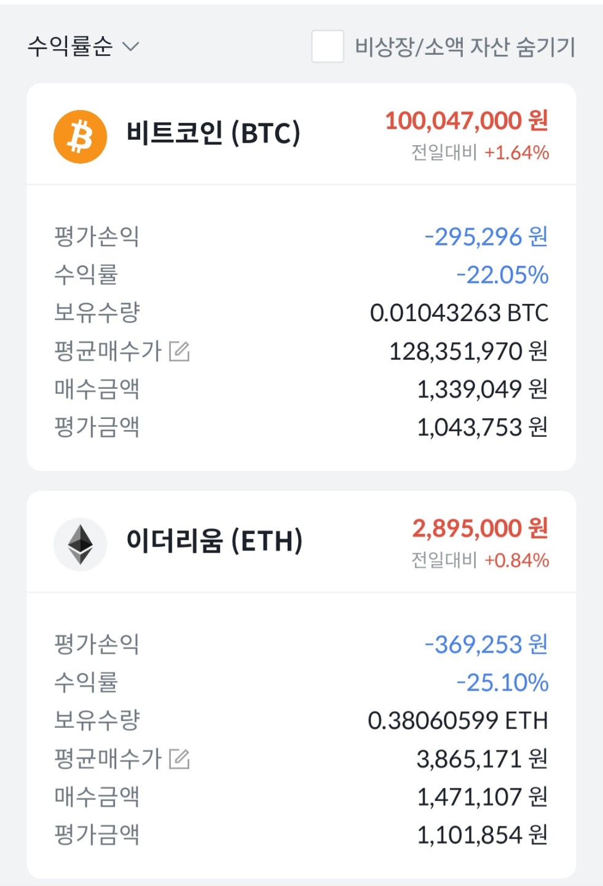
Task: Select Bitcoin 평가손익 value -295,296 원
Action: (x=486, y=237)
